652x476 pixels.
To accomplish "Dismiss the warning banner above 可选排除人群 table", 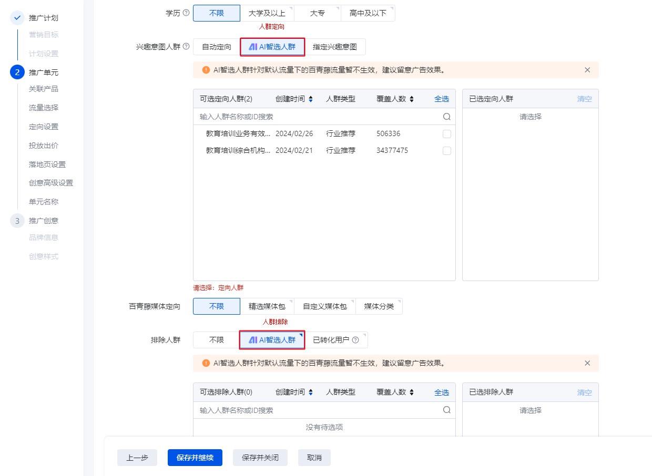I will click(x=587, y=363).
